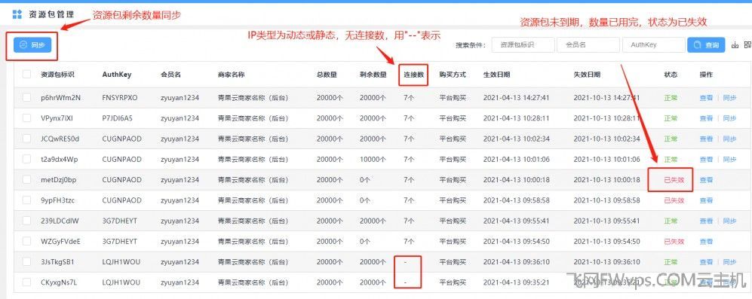Screen dimensions: 752x299
Task: Focus the 资源包标识 search field
Action: click(x=523, y=45)
